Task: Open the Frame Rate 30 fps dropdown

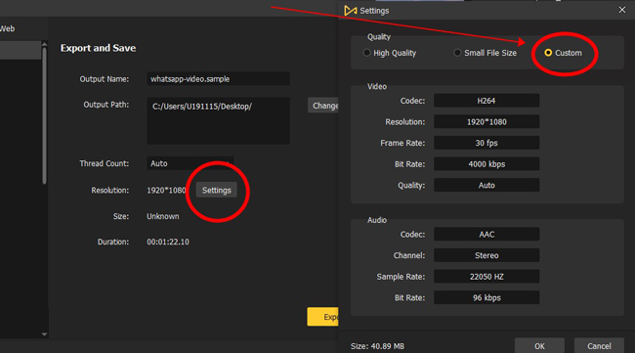Action: [487, 143]
